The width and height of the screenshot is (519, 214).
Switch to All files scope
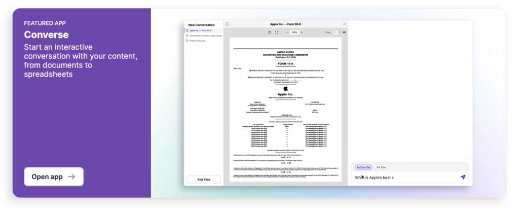(x=382, y=167)
